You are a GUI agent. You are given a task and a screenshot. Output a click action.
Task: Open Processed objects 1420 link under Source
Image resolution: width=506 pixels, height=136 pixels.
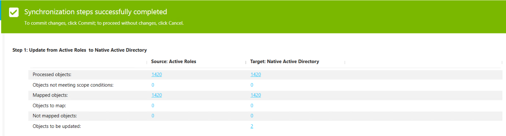156,74
